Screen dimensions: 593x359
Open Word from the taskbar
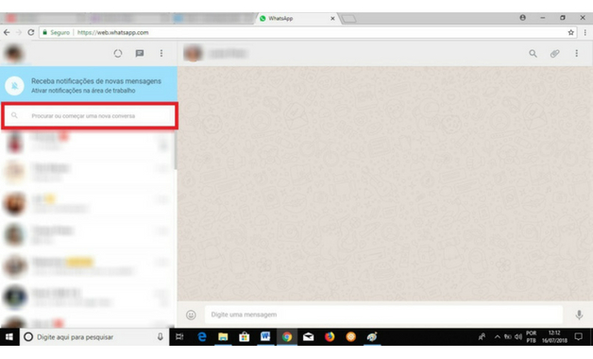tap(265, 336)
